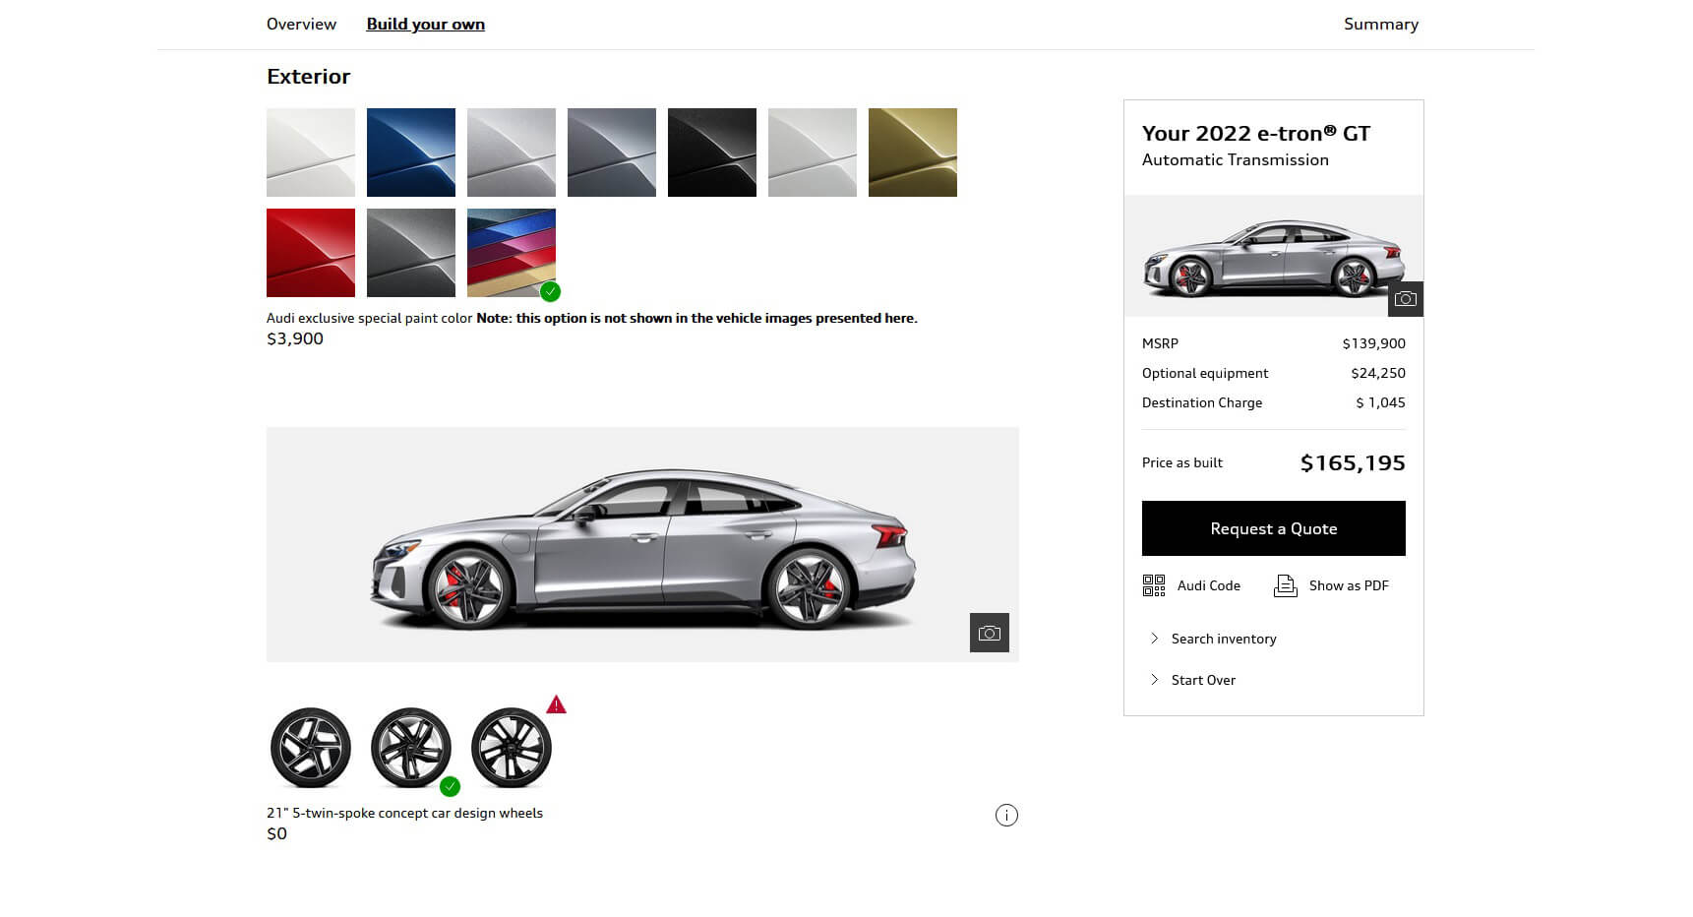Select the checked 5-twin-spoke concept wheel
This screenshot has height=917, width=1693.
pyautogui.click(x=411, y=748)
